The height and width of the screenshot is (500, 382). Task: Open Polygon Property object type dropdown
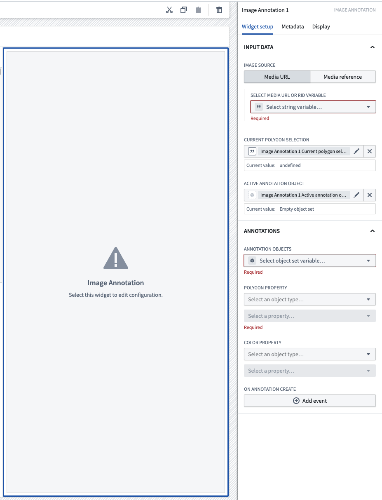pyautogui.click(x=310, y=299)
